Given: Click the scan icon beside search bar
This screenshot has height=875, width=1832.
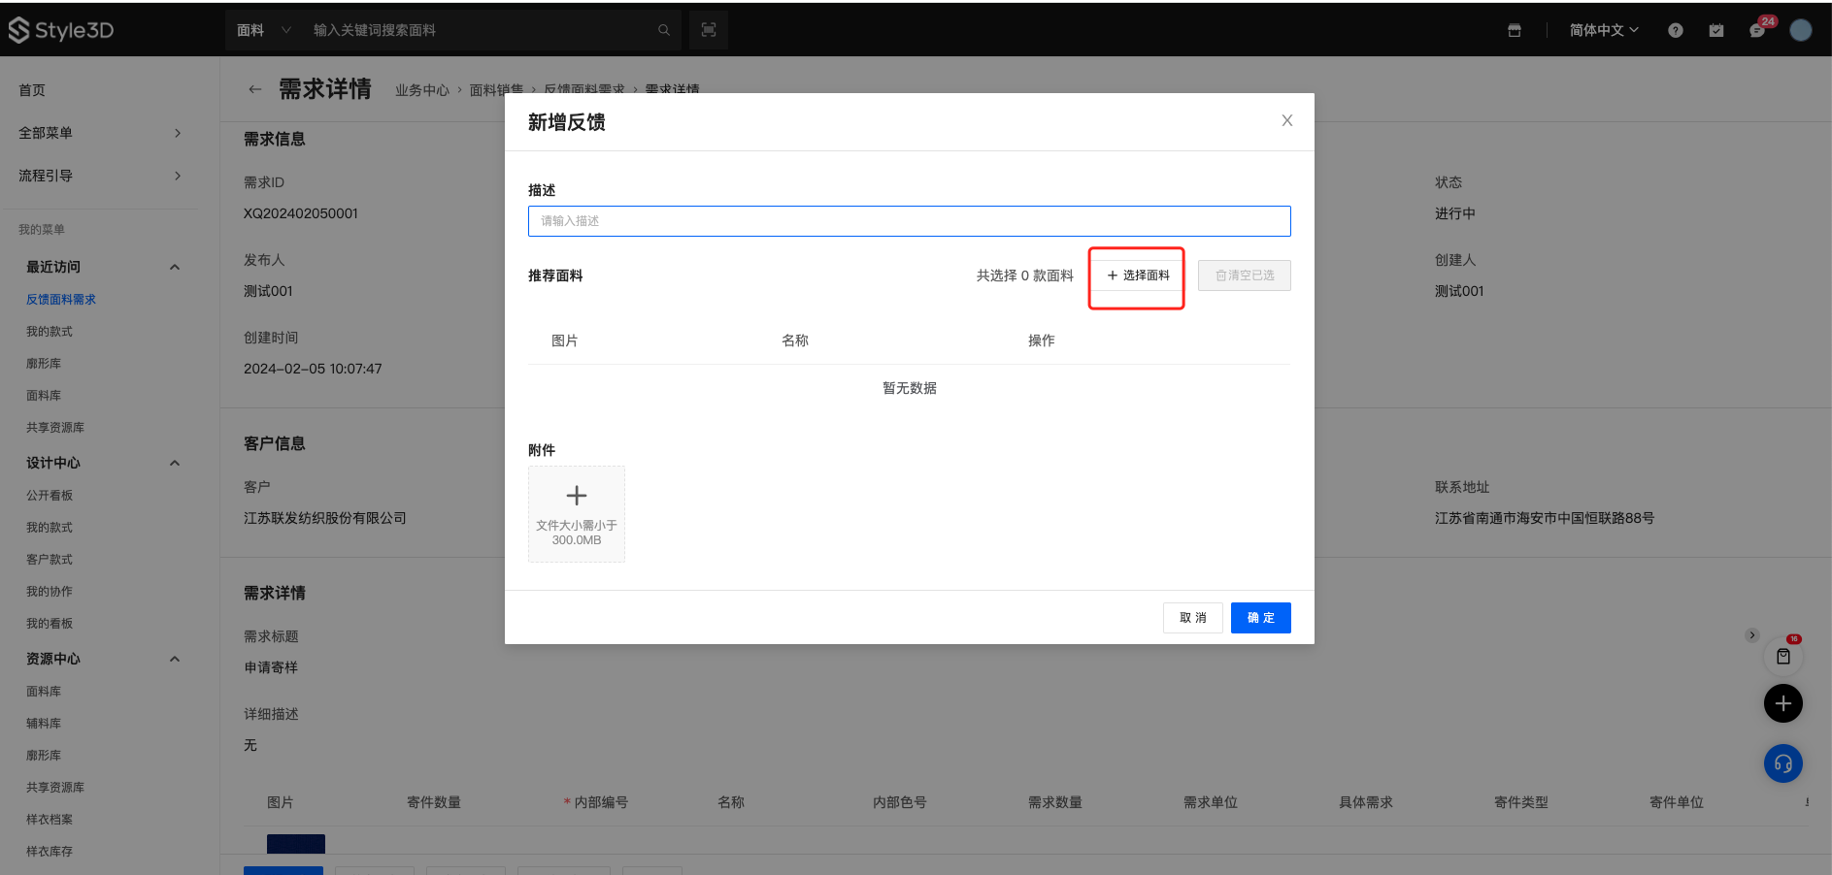Looking at the screenshot, I should 709,30.
